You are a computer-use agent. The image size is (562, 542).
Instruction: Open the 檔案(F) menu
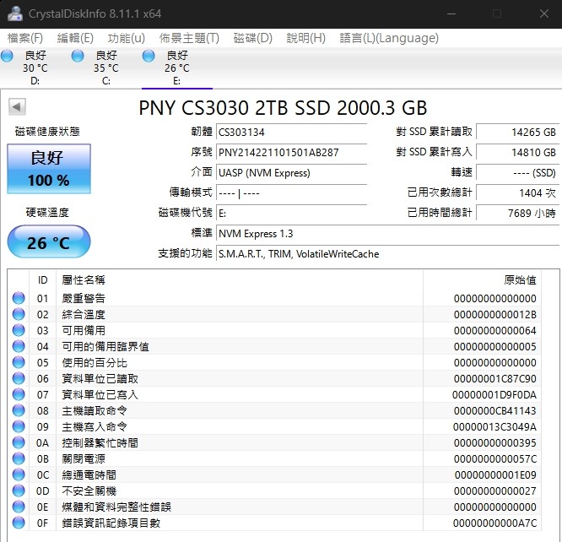tap(25, 38)
